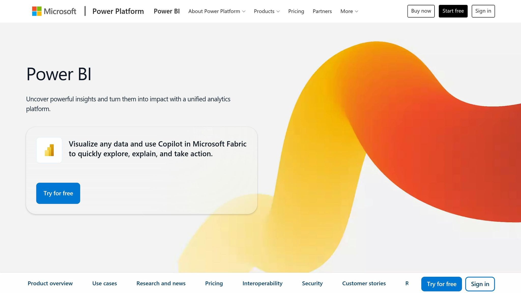Click the Microsoft logo
521x293 pixels.
pyautogui.click(x=54, y=11)
